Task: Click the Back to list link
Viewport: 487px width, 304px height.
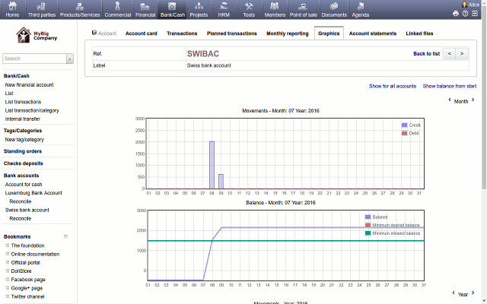Action: 426,54
